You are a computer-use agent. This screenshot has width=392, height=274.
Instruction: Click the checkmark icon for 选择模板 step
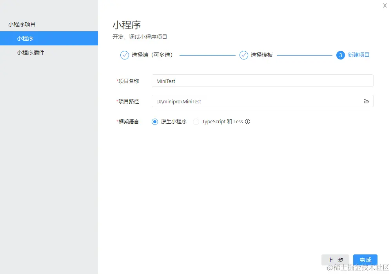click(x=244, y=55)
